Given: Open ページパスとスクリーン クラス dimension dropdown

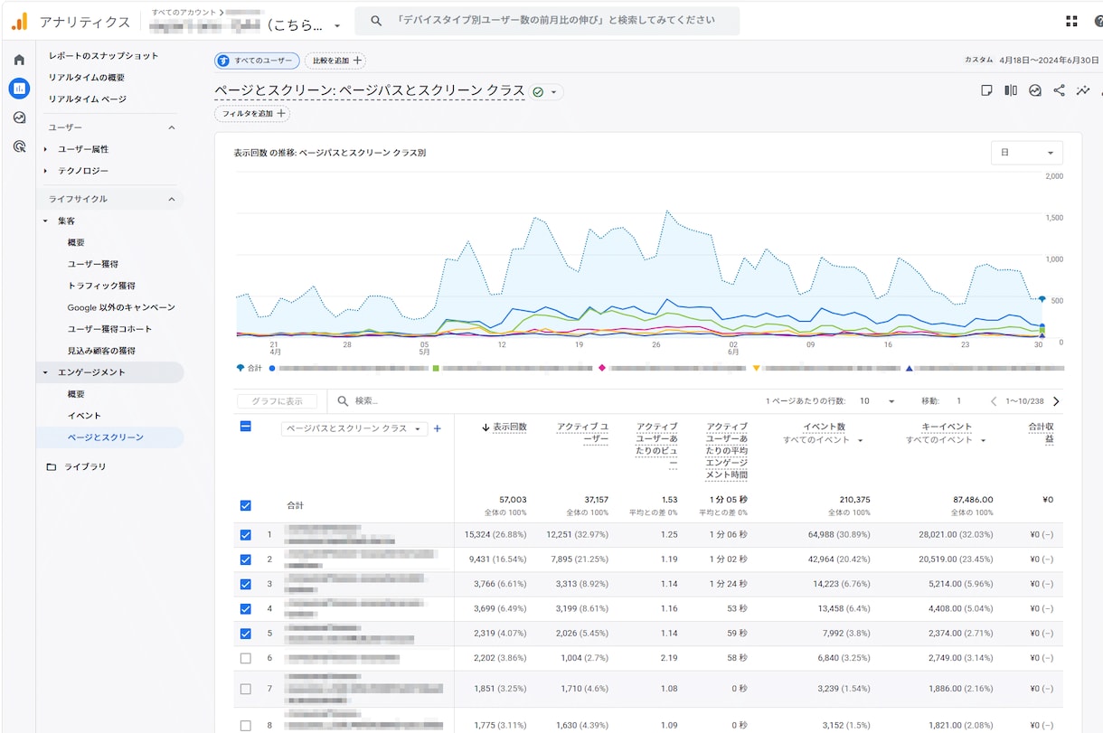Looking at the screenshot, I should point(354,428).
